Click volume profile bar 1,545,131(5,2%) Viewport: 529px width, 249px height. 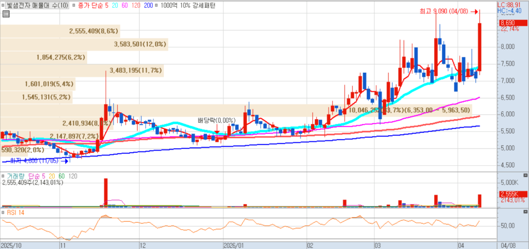[37, 97]
